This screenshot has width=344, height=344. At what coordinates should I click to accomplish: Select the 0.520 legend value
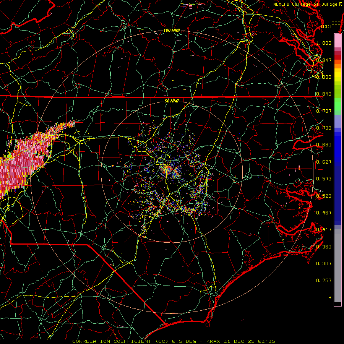tap(324, 196)
